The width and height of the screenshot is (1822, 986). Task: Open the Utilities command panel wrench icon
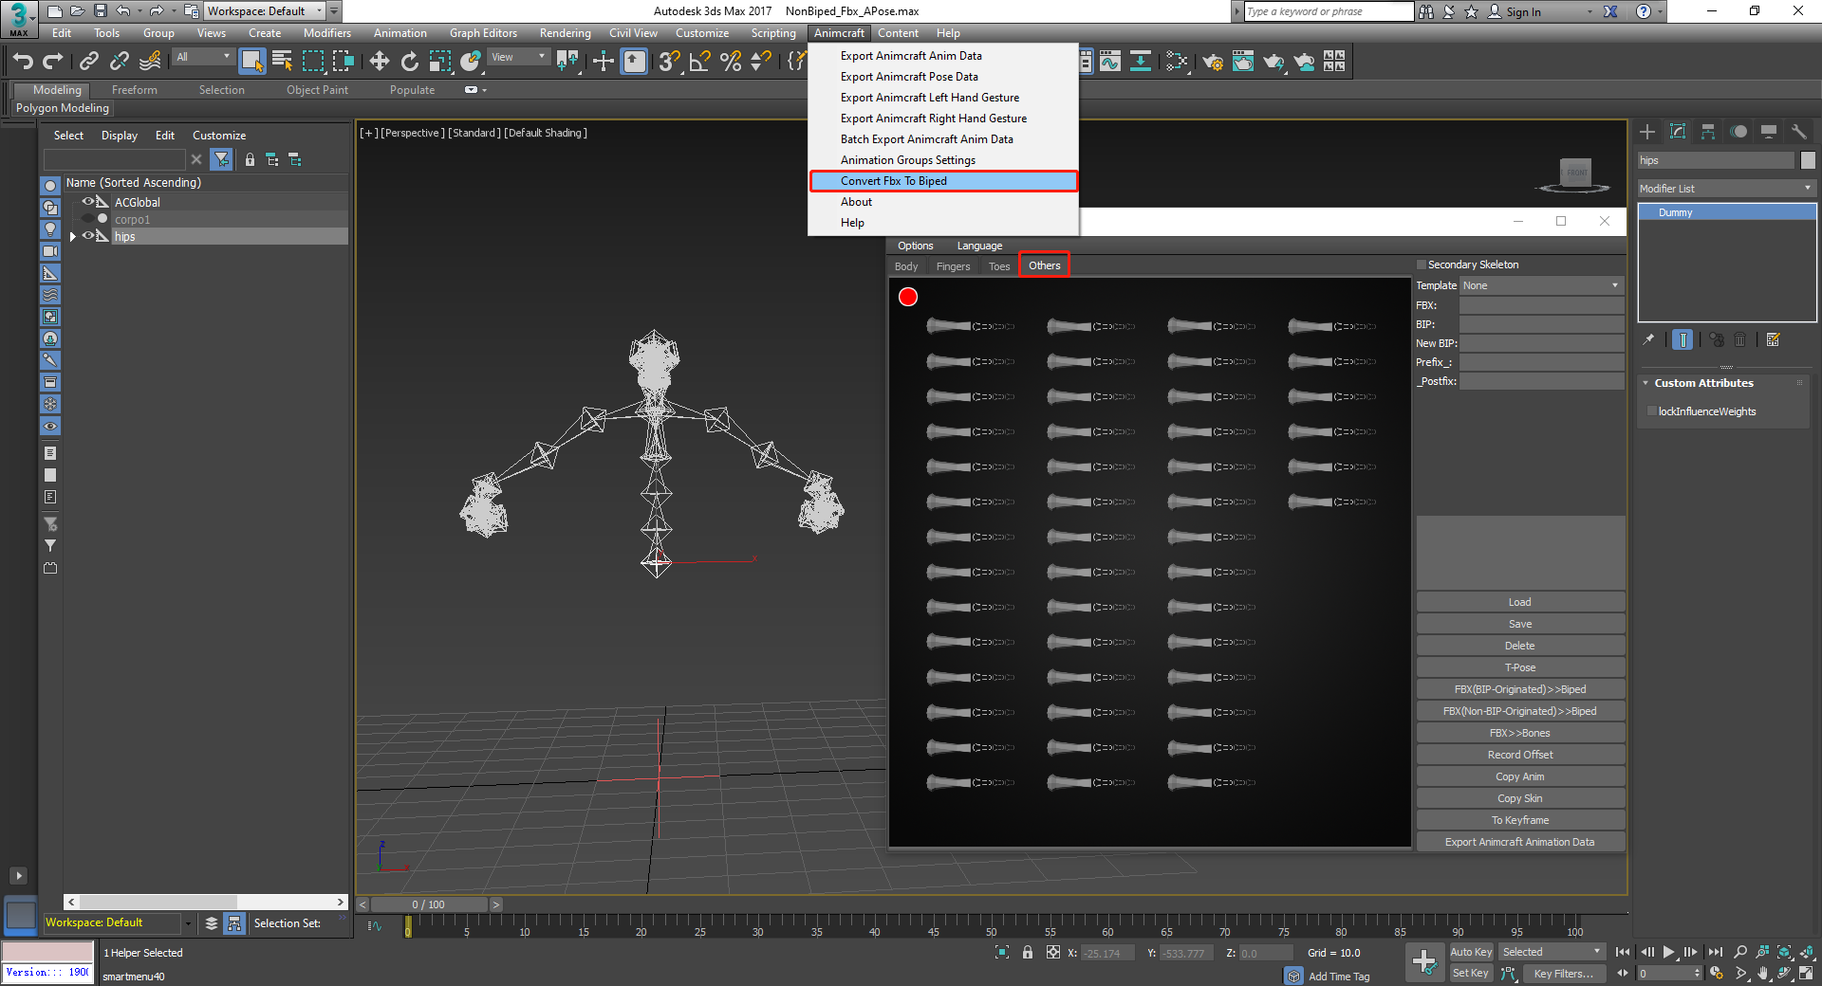tap(1799, 132)
